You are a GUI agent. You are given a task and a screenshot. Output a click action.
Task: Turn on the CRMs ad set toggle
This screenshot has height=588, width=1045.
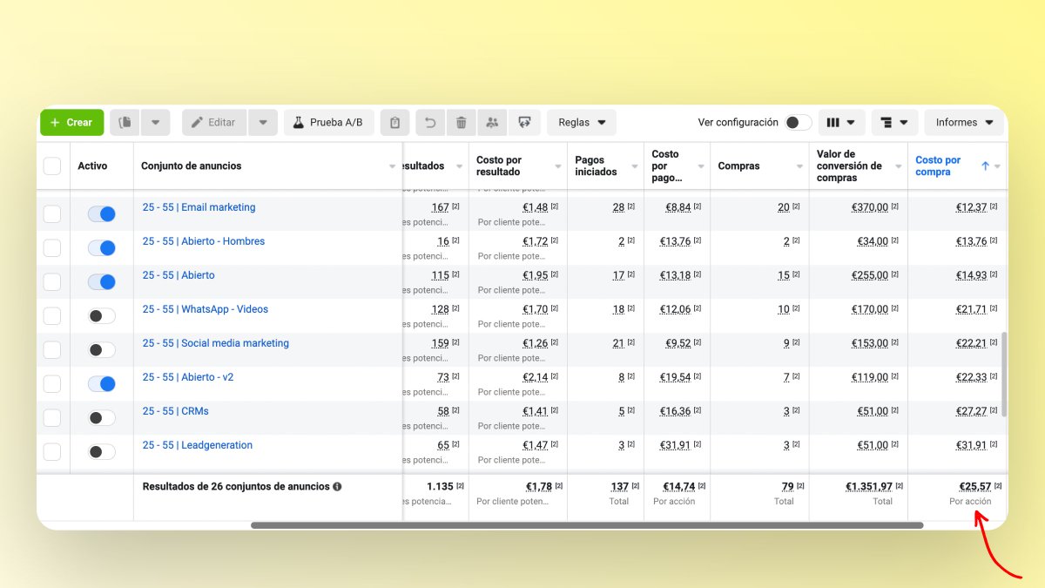102,418
